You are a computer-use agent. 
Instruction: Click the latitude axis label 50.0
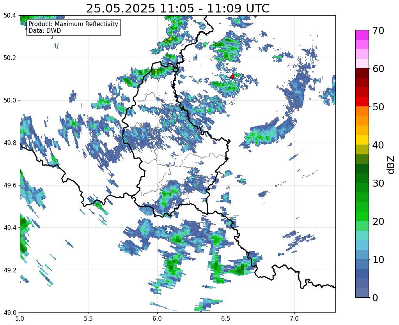point(10,100)
